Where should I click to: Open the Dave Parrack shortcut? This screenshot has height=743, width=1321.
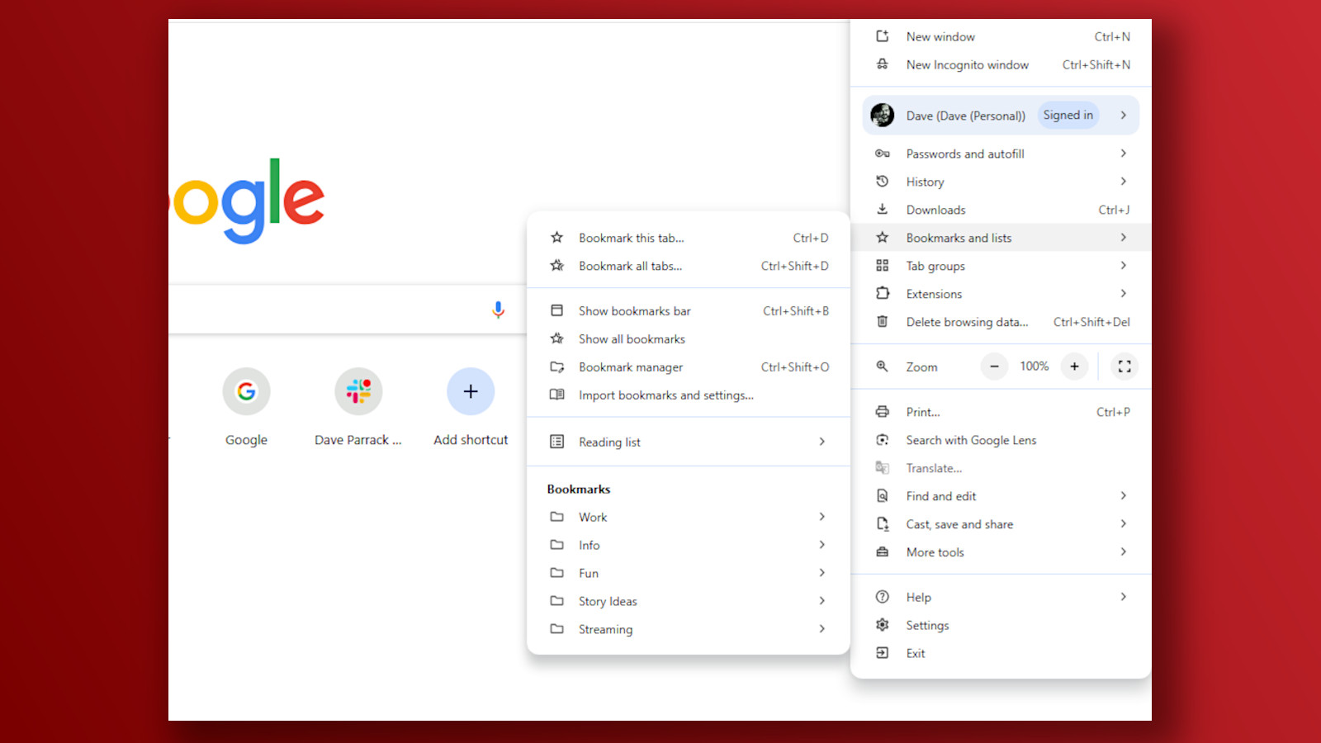[358, 391]
